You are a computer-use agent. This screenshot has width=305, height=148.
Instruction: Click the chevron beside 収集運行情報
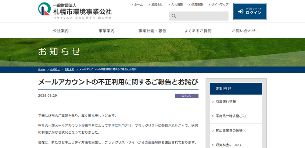pyautogui.click(x=213, y=102)
